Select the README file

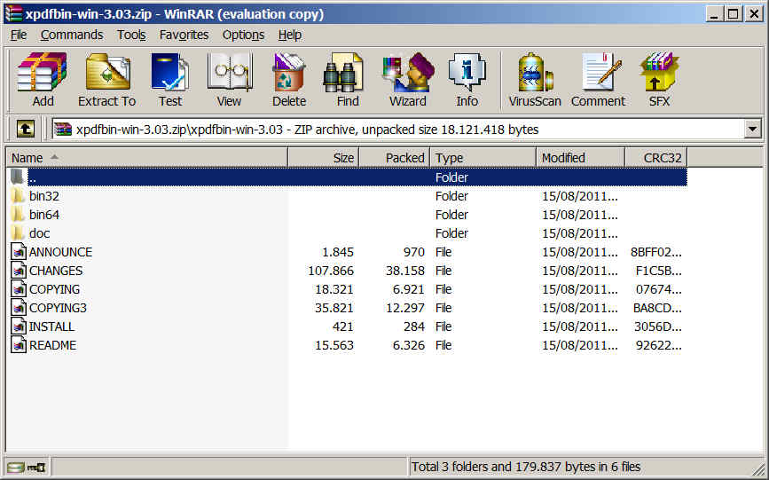(52, 345)
